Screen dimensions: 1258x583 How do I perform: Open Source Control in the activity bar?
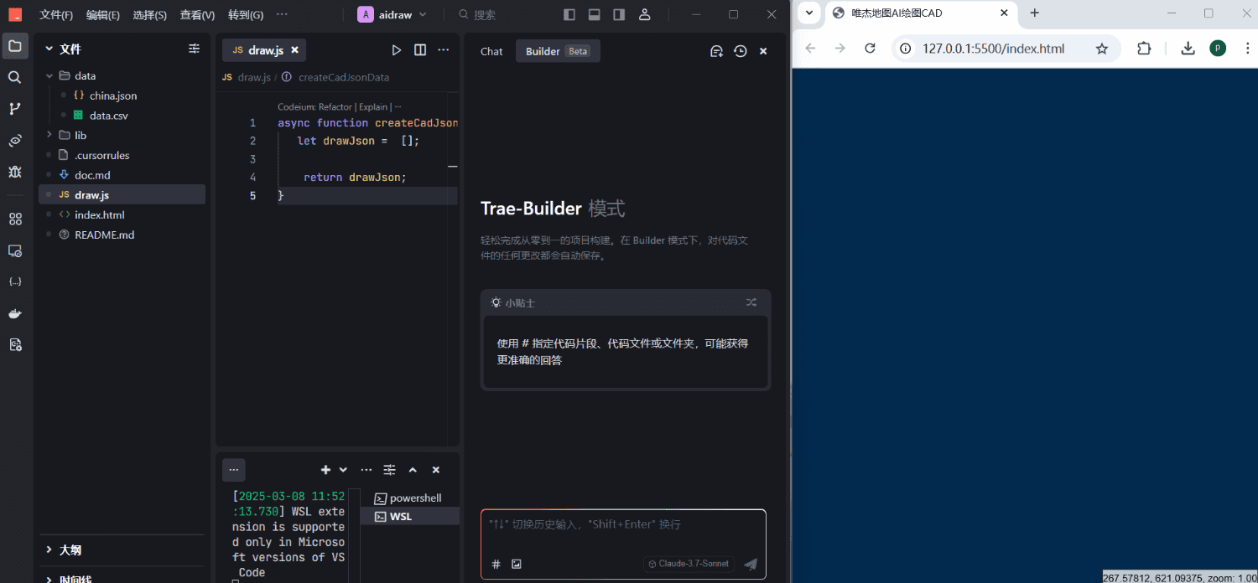(x=15, y=108)
